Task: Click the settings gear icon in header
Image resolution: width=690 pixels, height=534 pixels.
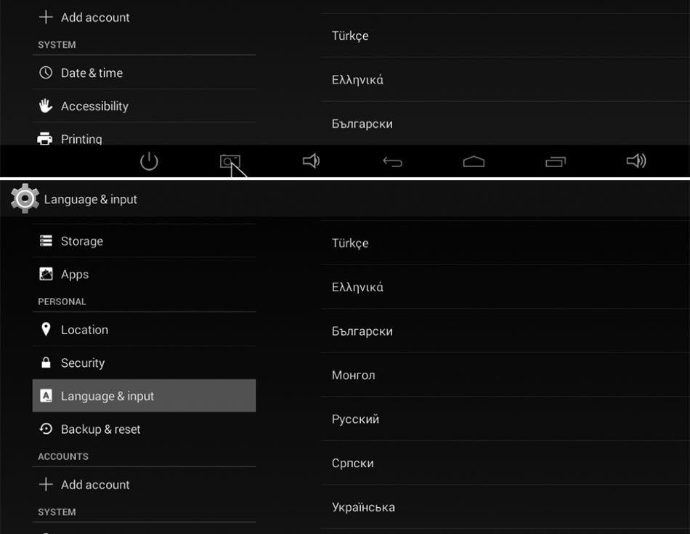Action: tap(25, 198)
